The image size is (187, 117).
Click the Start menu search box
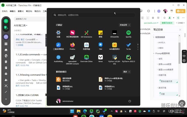(x=93, y=15)
